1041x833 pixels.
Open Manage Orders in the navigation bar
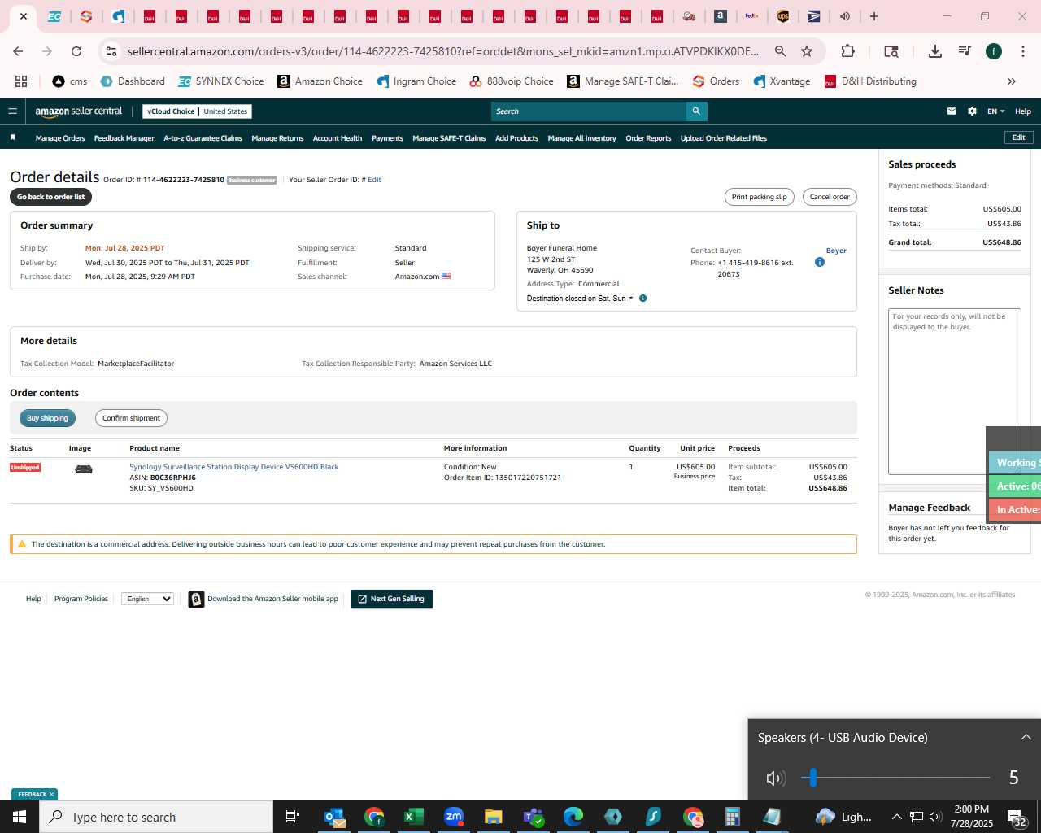pos(60,138)
